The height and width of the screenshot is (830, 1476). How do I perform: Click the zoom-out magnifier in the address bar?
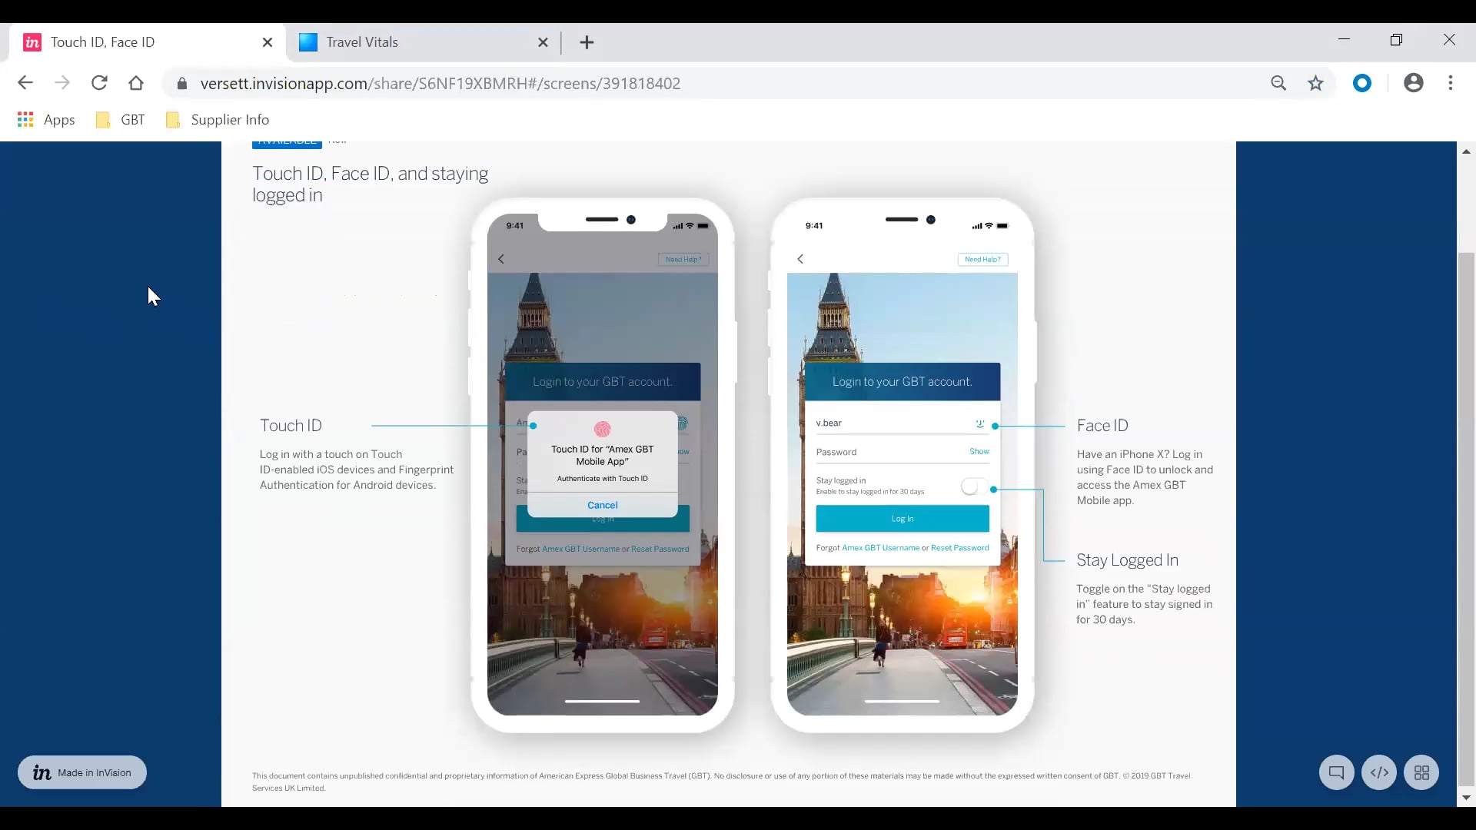[x=1278, y=83]
